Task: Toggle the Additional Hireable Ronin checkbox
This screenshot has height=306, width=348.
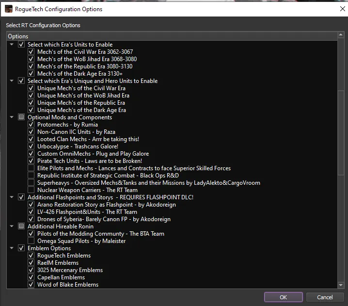Action: click(x=21, y=226)
